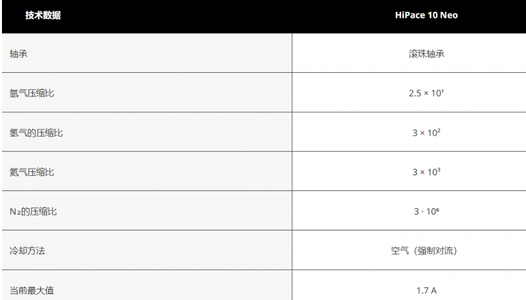Click the 当前最大值 row label
This screenshot has height=300, width=526.
[x=32, y=290]
